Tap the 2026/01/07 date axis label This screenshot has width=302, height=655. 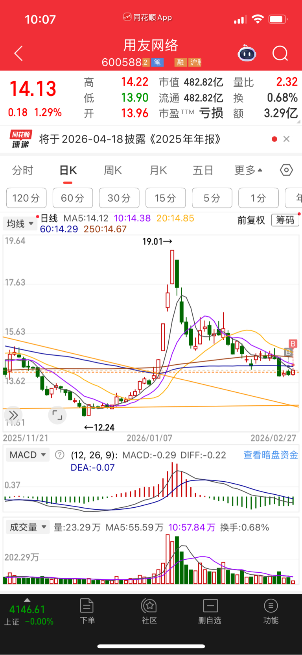click(x=149, y=438)
